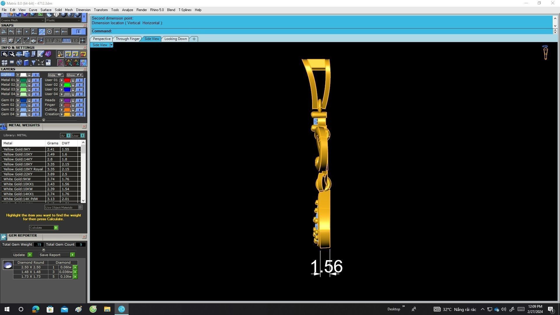Toggle lock on Gem 02 layer
Image resolution: width=560 pixels, height=315 pixels.
29,105
